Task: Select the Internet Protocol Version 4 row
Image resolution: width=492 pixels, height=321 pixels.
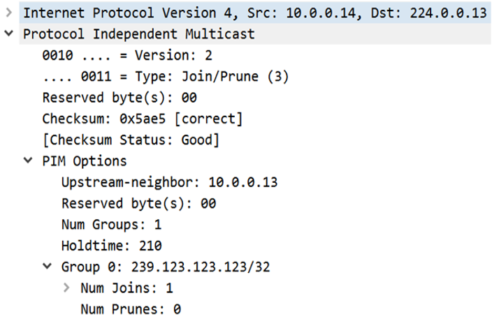Action: tap(252, 13)
